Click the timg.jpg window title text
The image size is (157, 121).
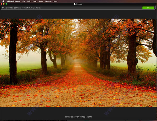[79, 4]
